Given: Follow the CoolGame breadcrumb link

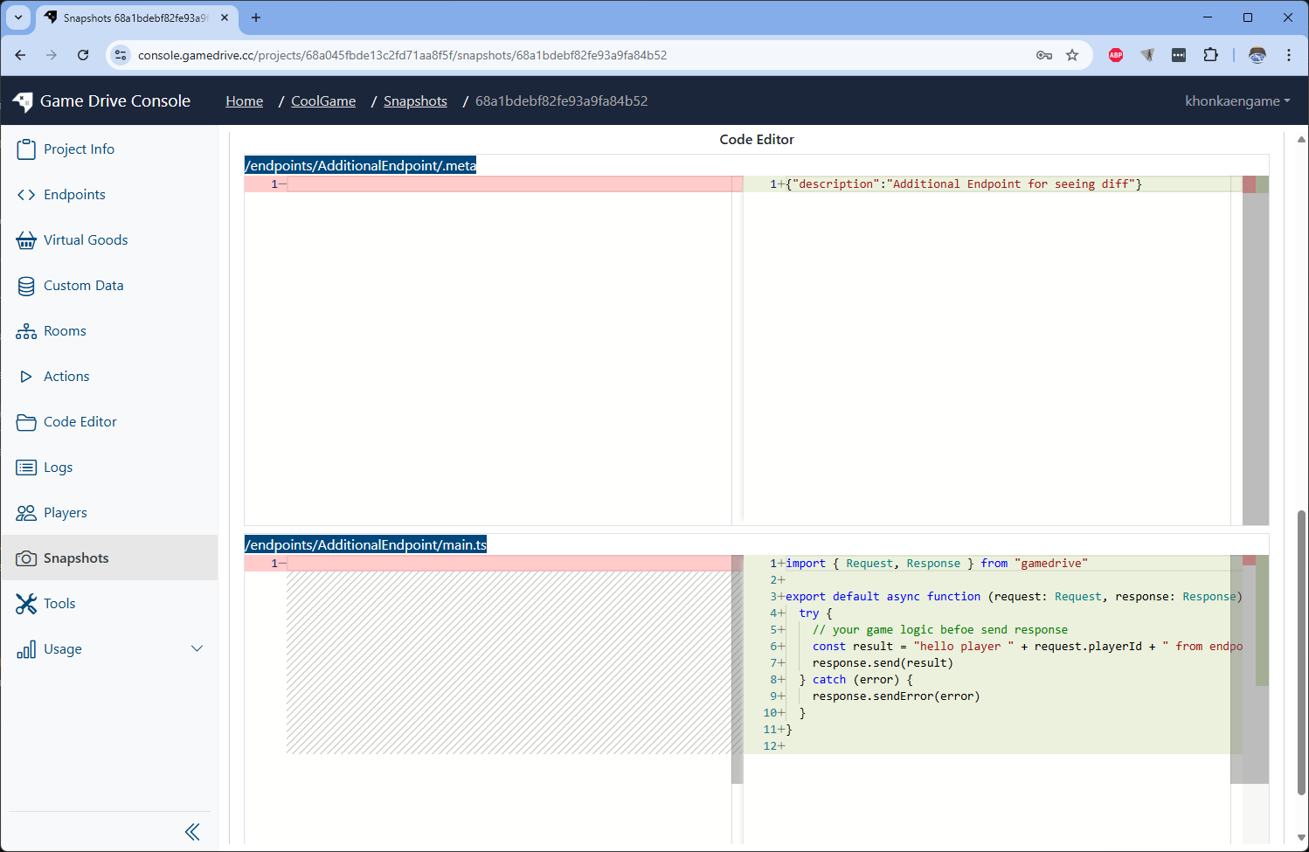Looking at the screenshot, I should click(323, 101).
